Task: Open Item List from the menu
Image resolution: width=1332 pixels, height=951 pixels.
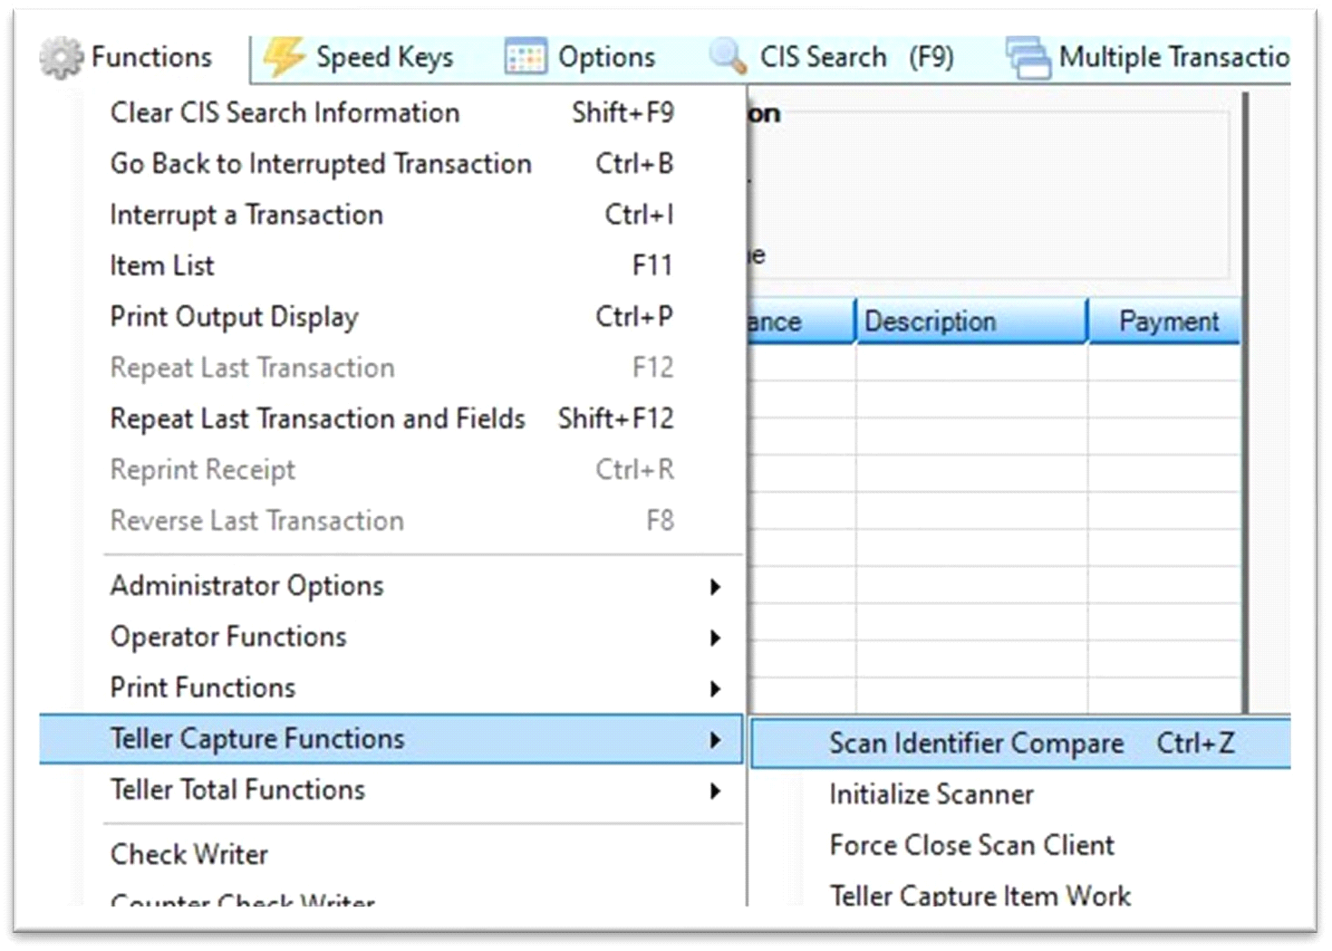Action: coord(162,265)
